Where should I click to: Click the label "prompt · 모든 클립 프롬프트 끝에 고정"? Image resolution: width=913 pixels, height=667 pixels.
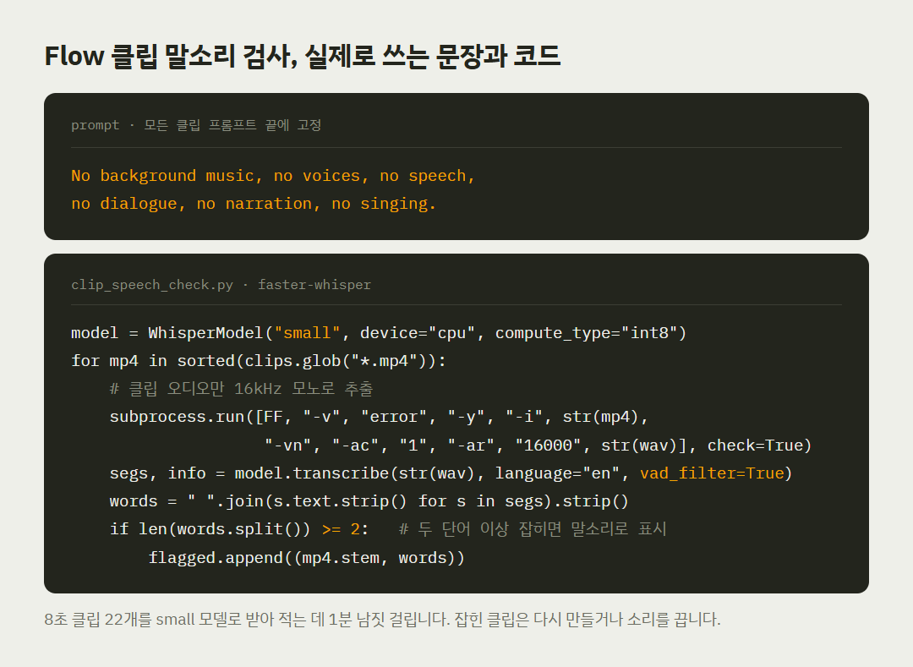click(196, 125)
